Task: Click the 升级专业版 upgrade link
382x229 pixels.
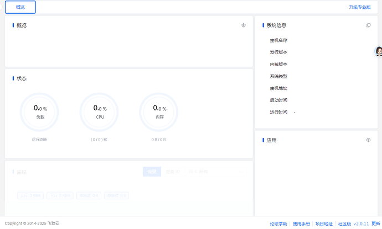Action: pyautogui.click(x=360, y=7)
